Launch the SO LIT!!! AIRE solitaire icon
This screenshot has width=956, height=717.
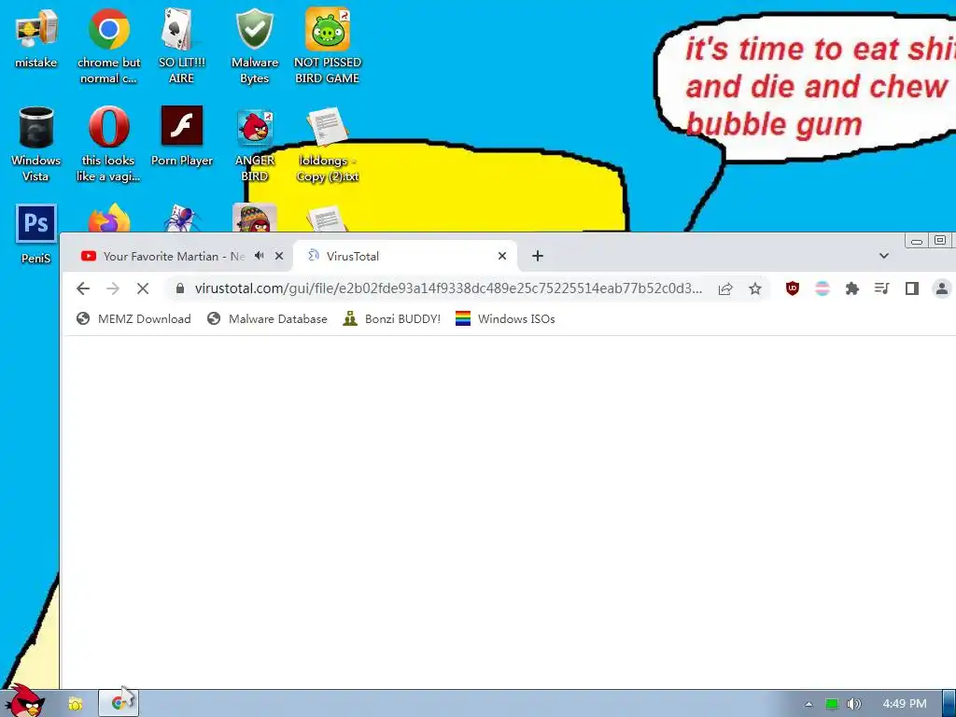point(181,46)
